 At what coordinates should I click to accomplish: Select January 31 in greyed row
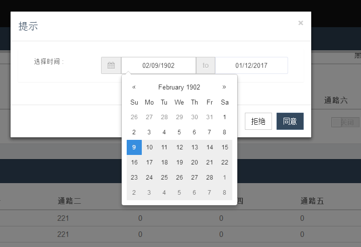click(x=210, y=117)
